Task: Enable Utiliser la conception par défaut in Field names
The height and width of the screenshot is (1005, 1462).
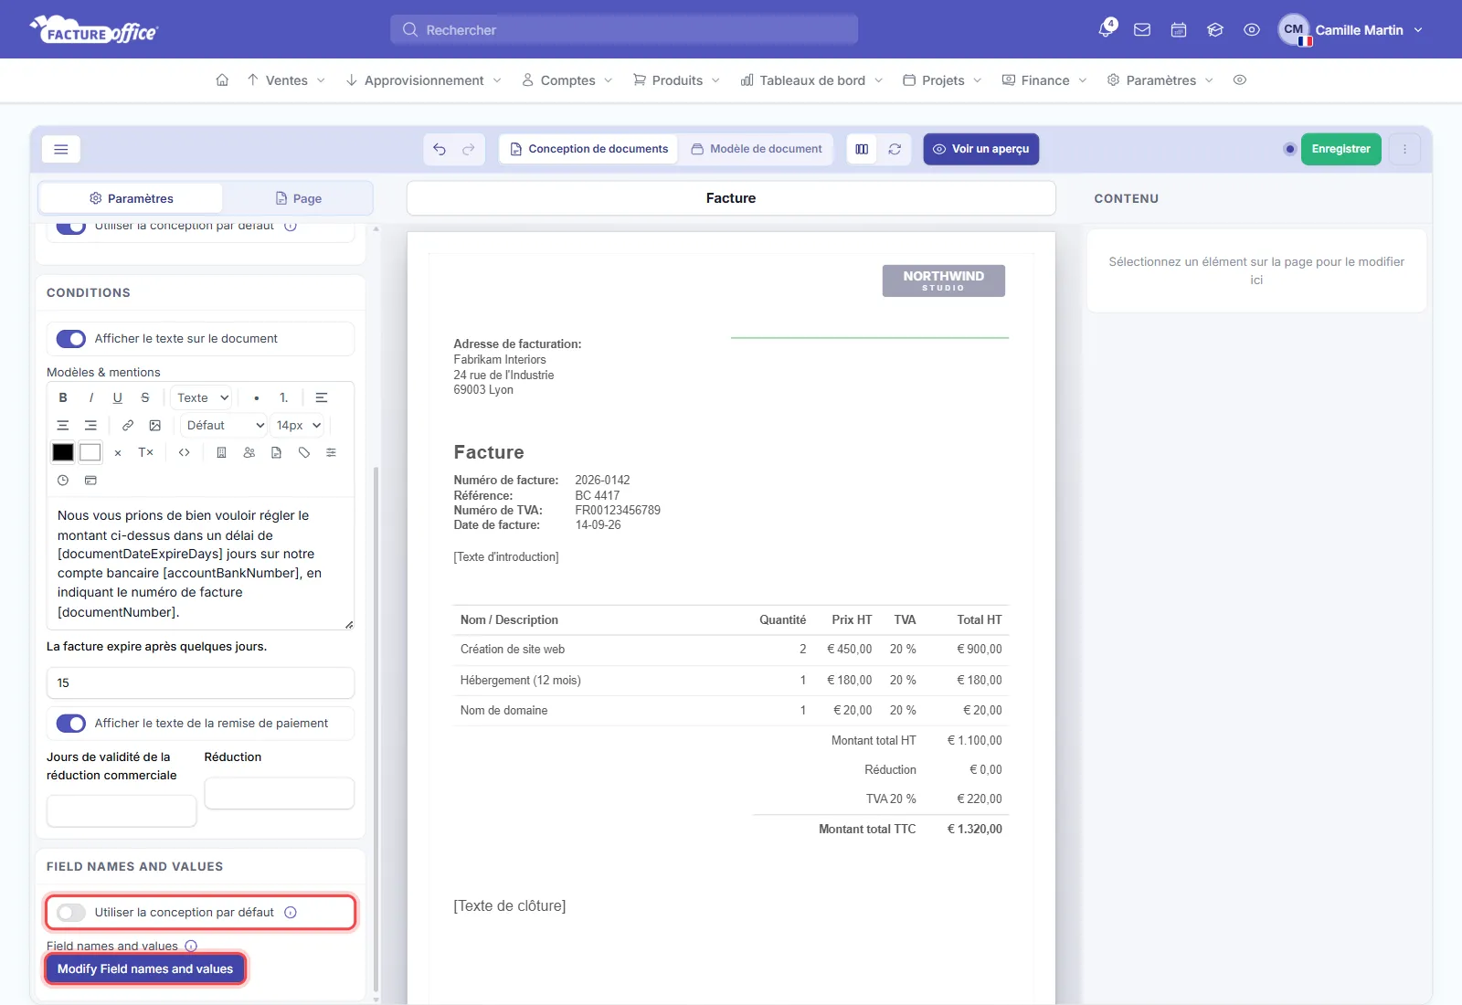Action: coord(71,913)
